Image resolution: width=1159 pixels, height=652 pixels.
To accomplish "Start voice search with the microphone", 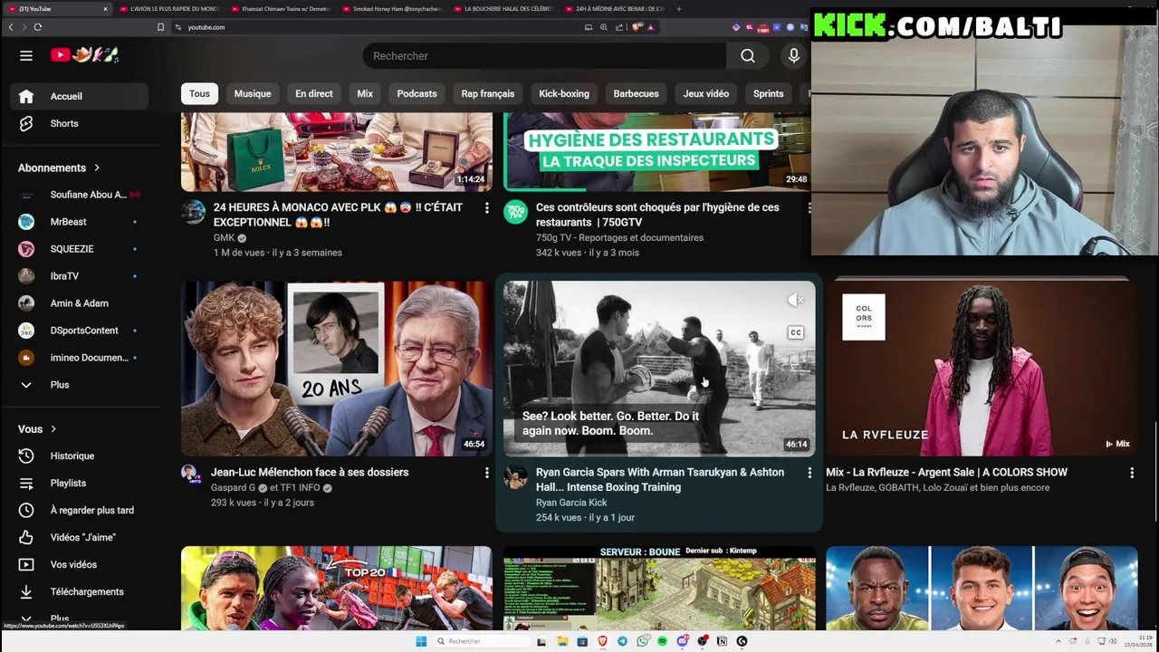I will [794, 56].
